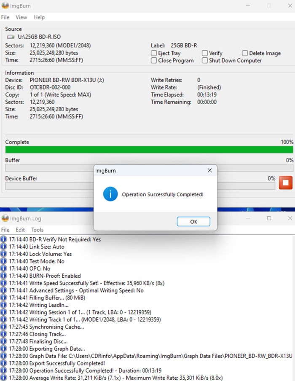Image resolution: width=295 pixels, height=381 pixels.
Task: Click the green Complete progress bar
Action: pyautogui.click(x=149, y=150)
